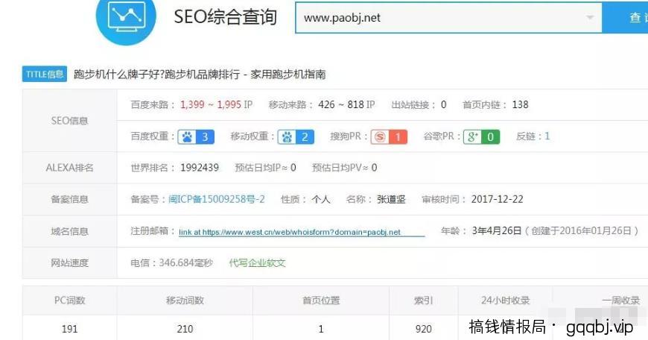Click the SEO综合查询 monitor logo icon

point(126,16)
